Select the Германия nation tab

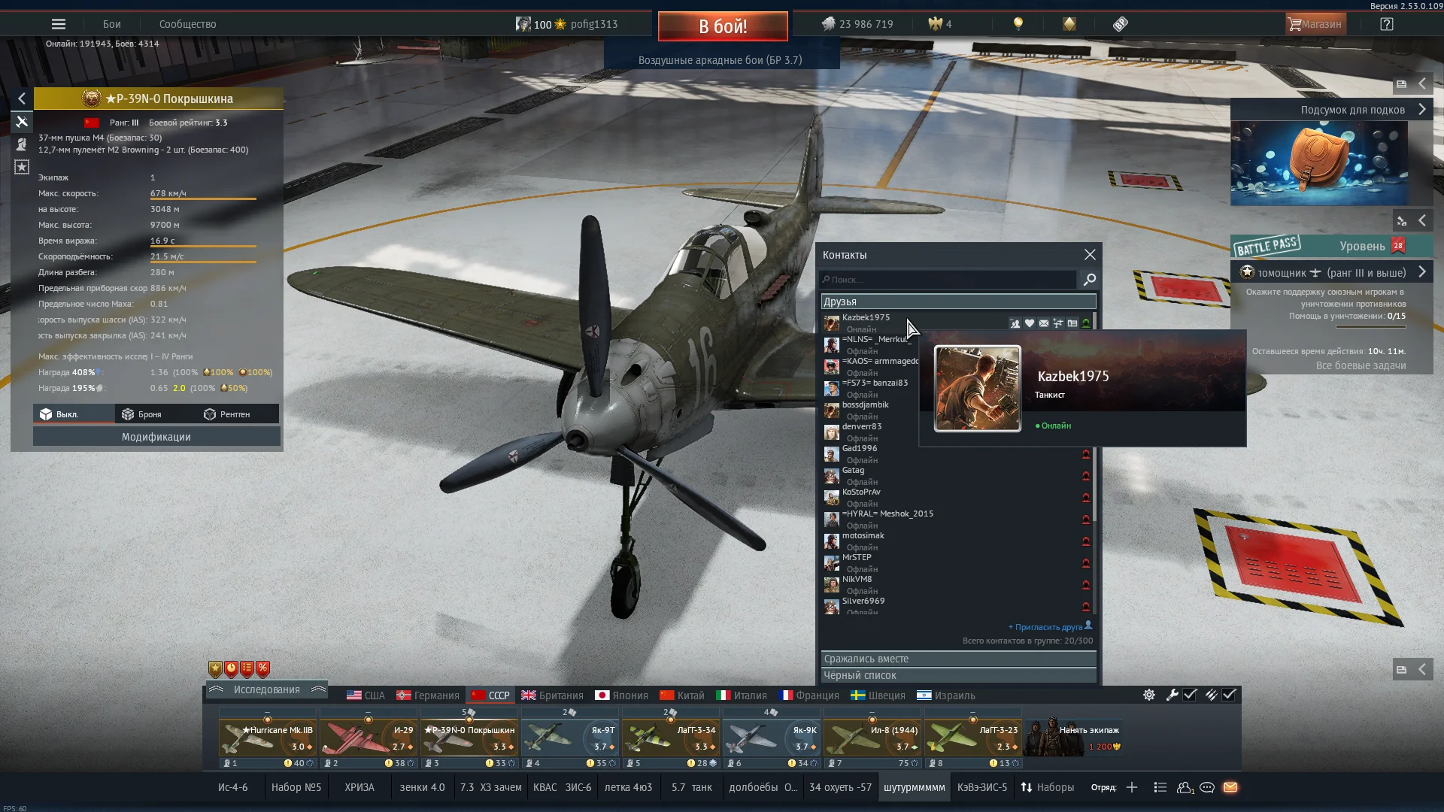[x=428, y=695]
